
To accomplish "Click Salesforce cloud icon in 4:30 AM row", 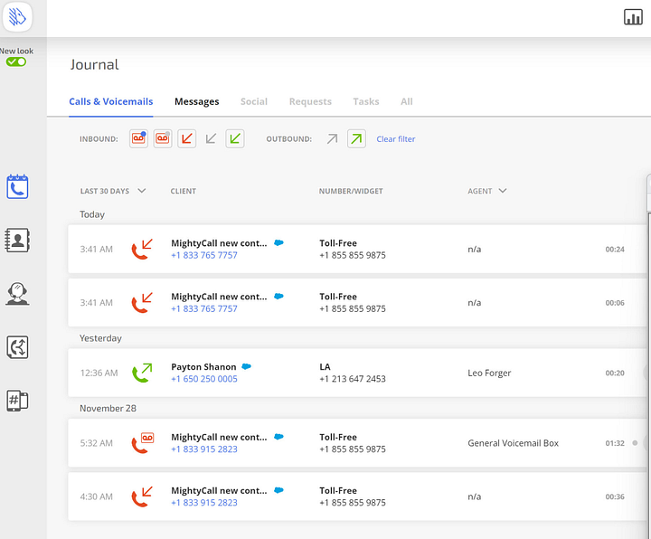I will [x=279, y=490].
